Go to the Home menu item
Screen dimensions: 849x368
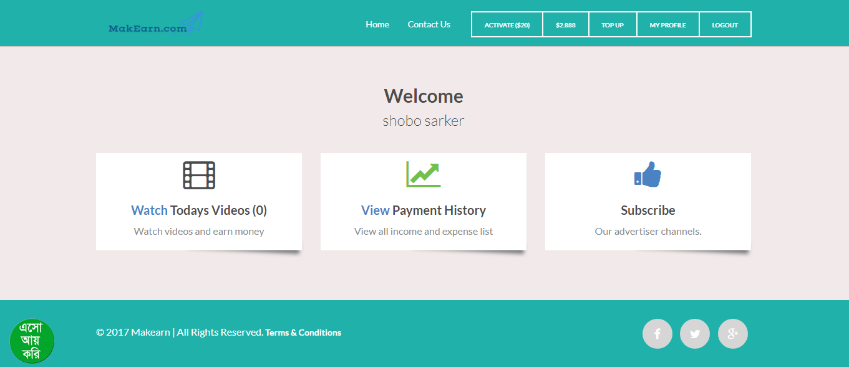pyautogui.click(x=377, y=25)
